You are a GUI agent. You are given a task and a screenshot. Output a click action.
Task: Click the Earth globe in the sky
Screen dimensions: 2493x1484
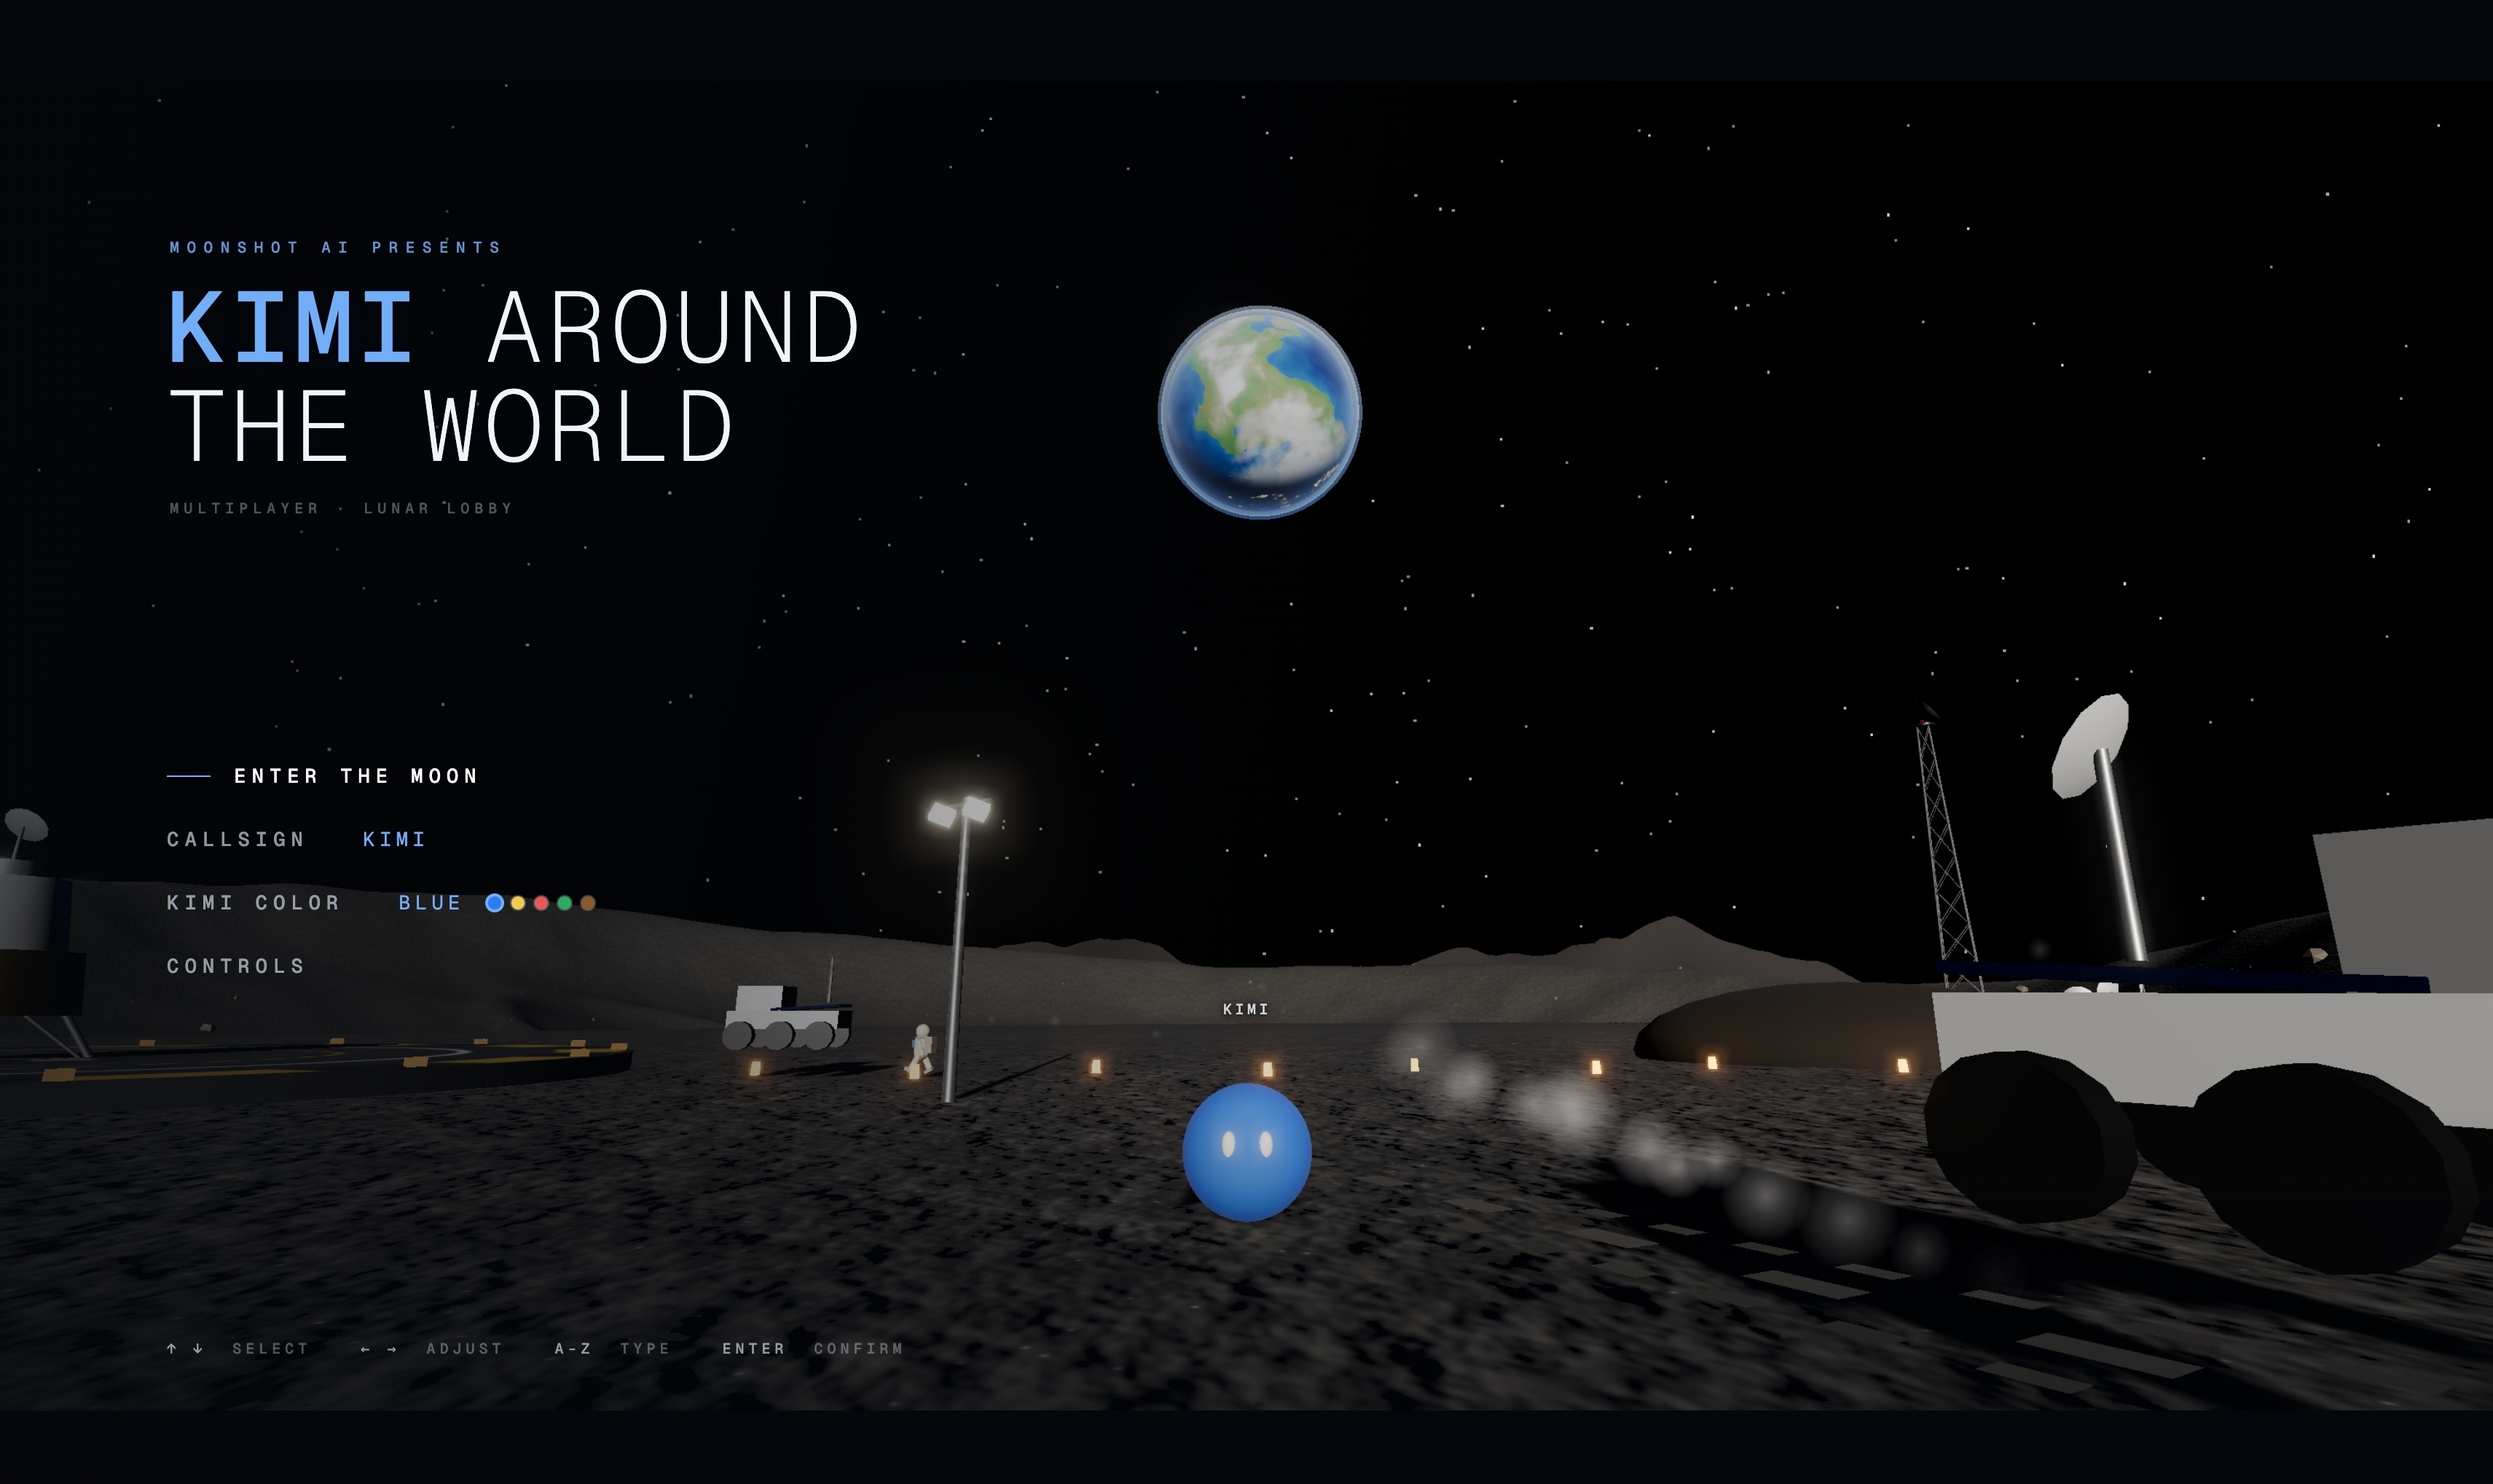[1260, 412]
